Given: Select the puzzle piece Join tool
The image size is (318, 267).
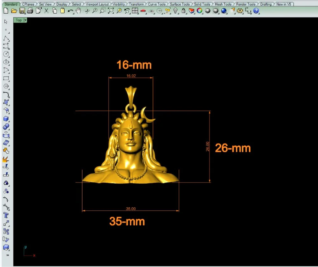Looking at the screenshot, I should (6, 151).
